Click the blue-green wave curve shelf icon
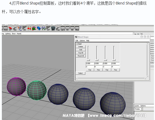 coord(43,29)
